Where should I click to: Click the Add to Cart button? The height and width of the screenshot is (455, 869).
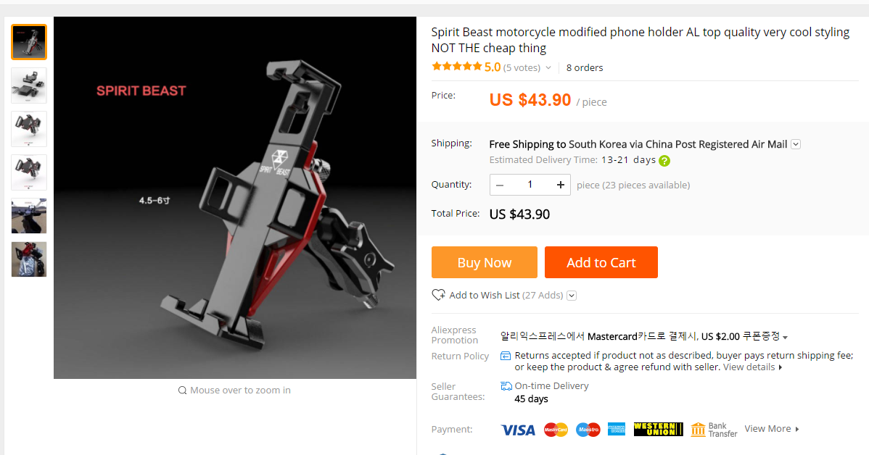pyautogui.click(x=601, y=262)
